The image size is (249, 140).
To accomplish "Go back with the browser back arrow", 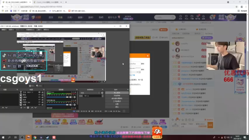I will [3, 7].
